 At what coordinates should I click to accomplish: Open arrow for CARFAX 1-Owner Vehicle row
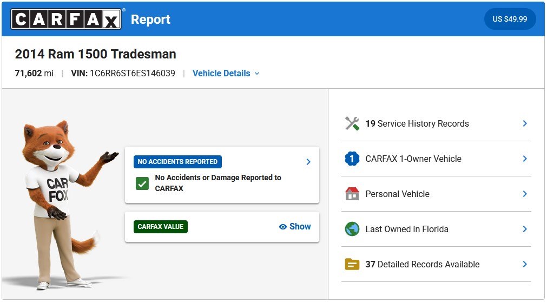525,159
